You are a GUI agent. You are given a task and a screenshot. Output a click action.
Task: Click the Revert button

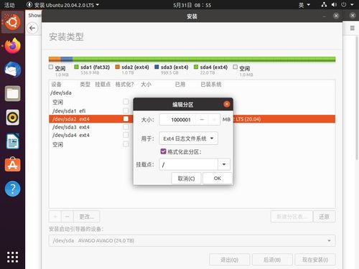pyautogui.click(x=325, y=217)
